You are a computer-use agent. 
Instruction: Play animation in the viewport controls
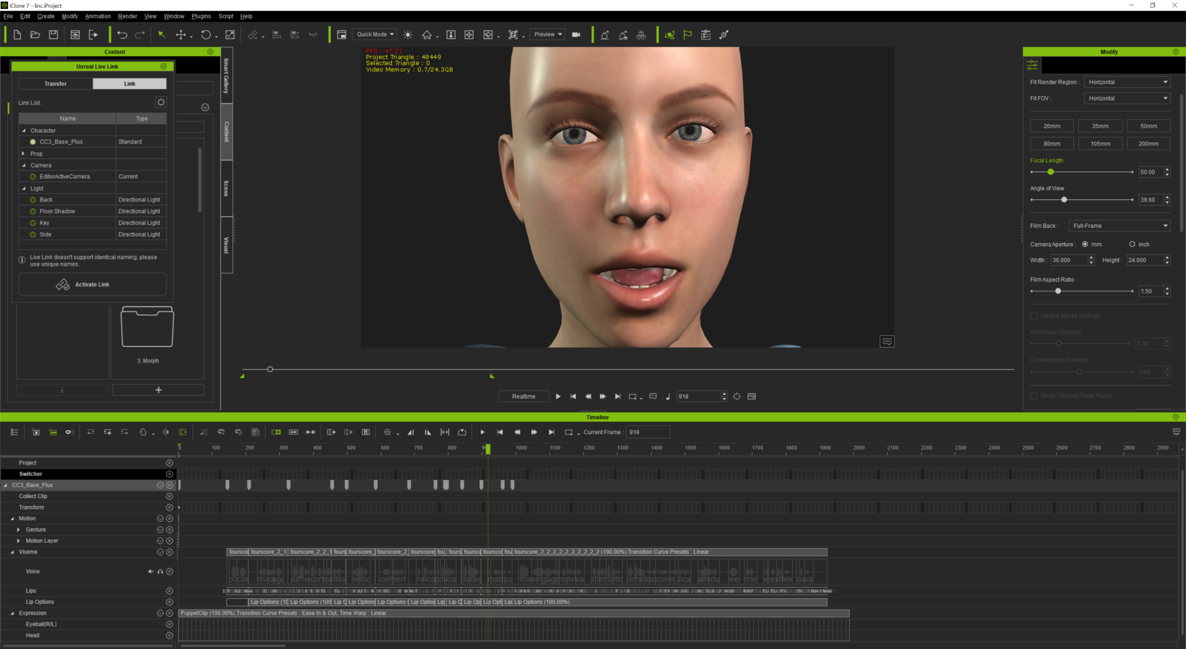click(558, 396)
